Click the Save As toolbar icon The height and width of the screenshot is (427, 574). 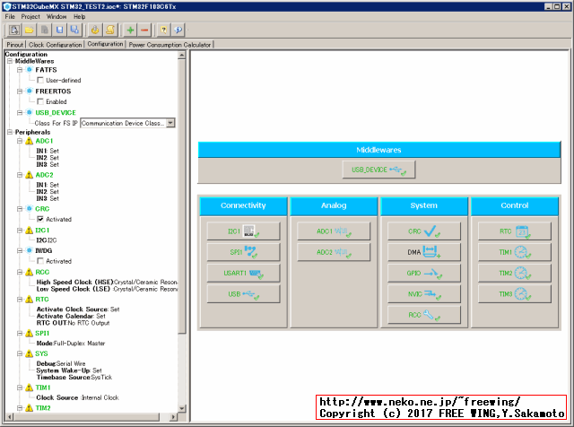[74, 30]
